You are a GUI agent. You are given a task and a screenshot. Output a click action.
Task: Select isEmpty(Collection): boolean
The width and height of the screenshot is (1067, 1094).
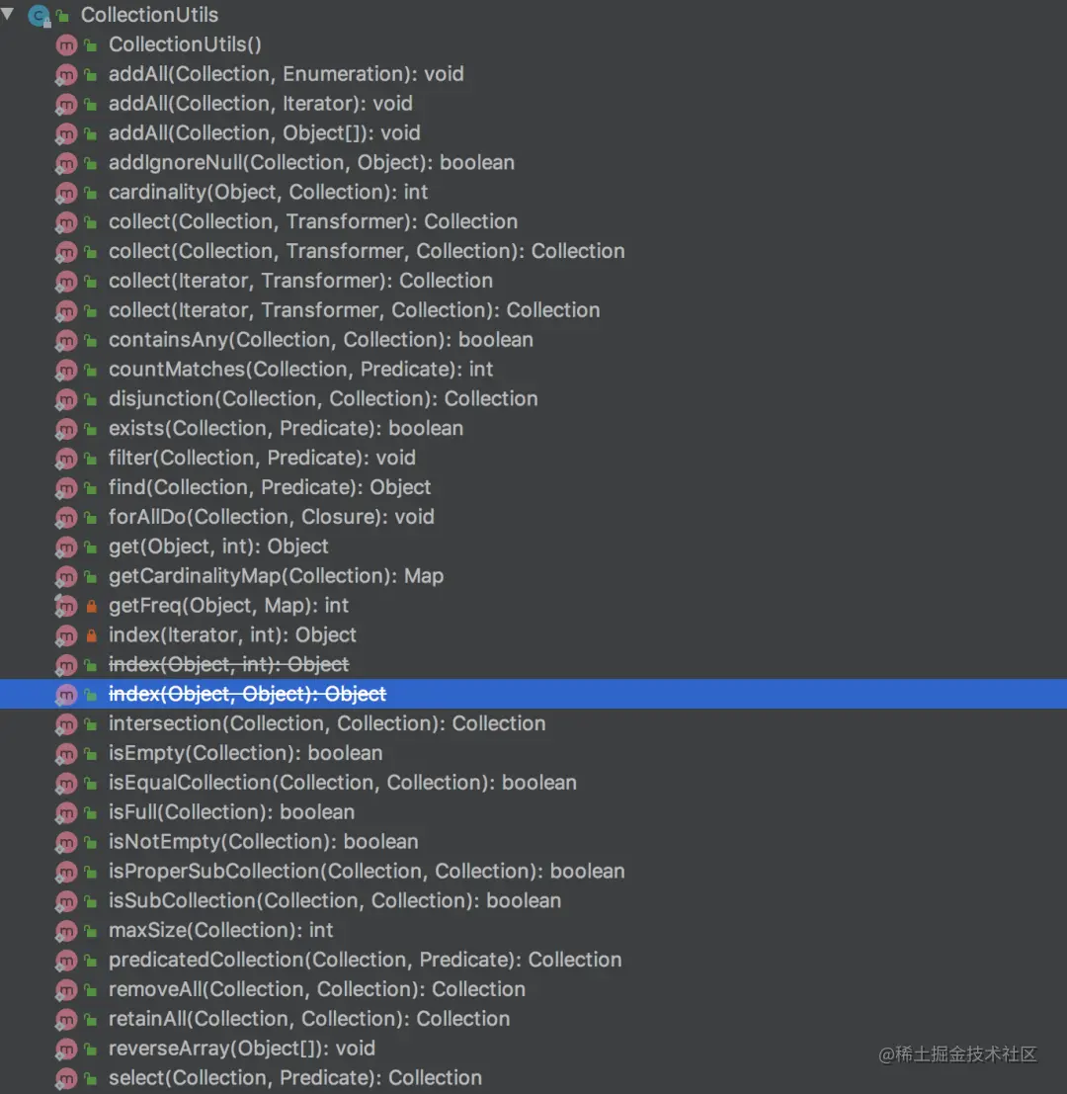coord(245,753)
